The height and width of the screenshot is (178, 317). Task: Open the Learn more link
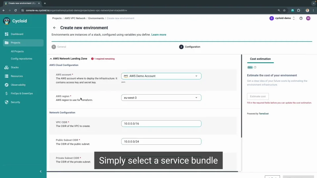click(158, 35)
